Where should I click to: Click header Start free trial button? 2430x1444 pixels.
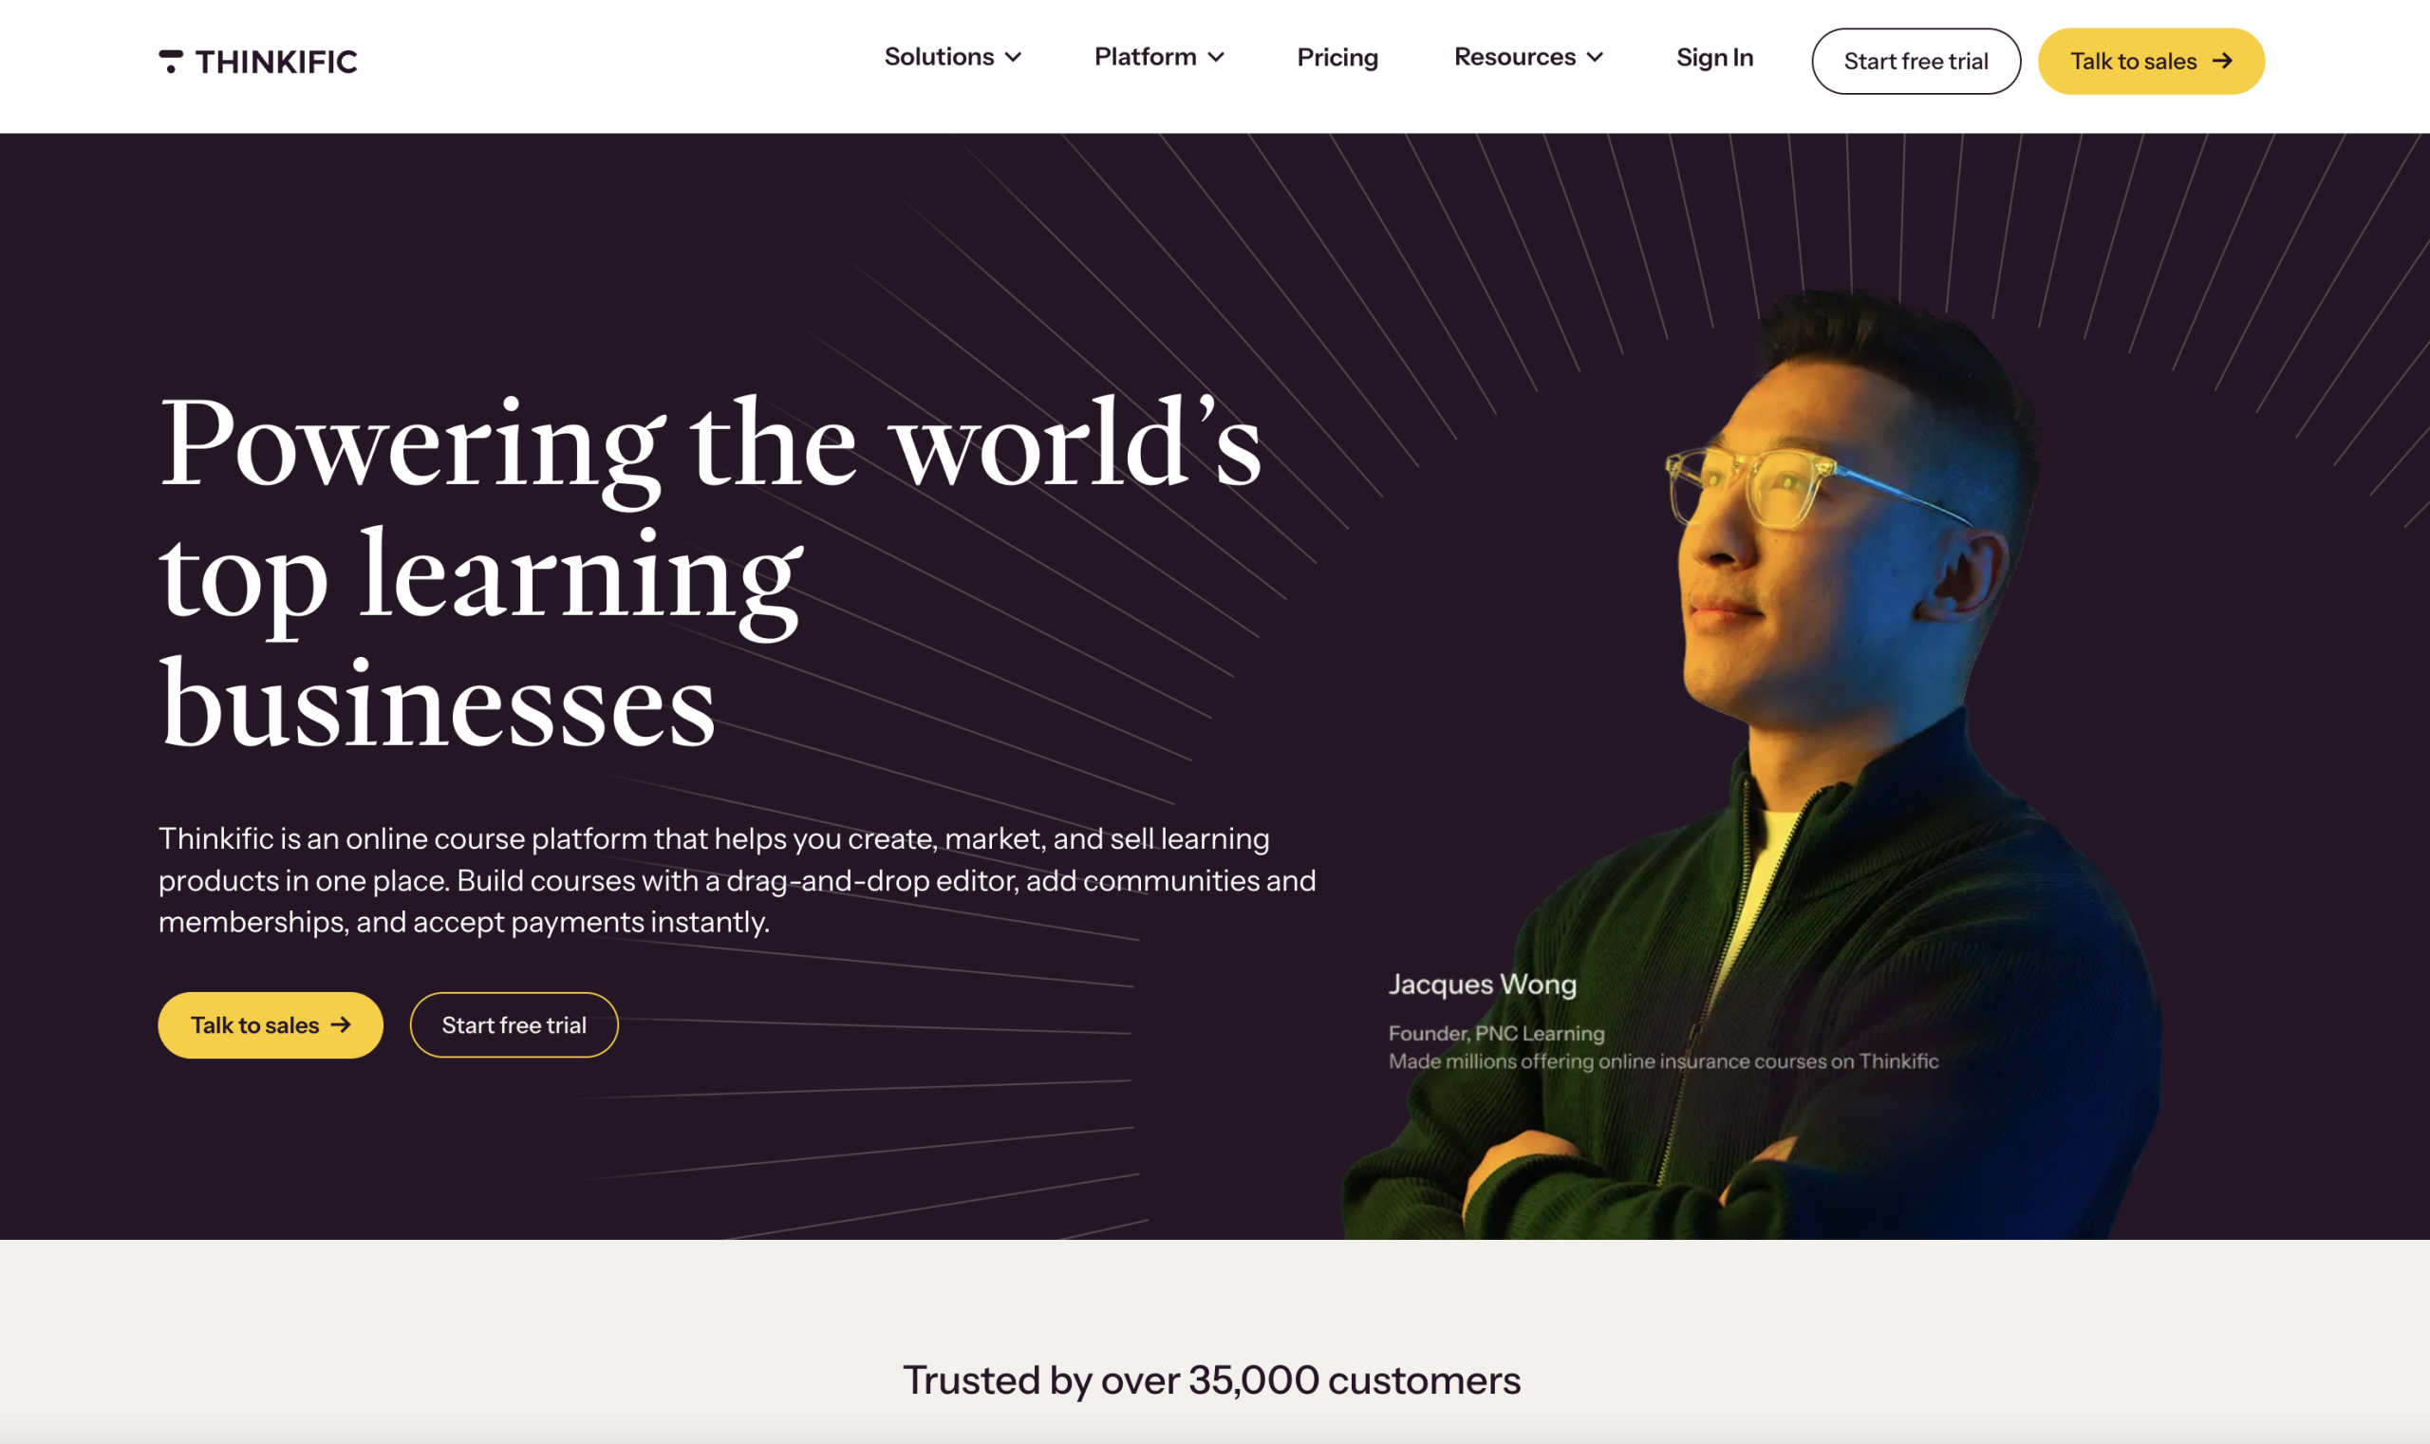(x=1916, y=62)
